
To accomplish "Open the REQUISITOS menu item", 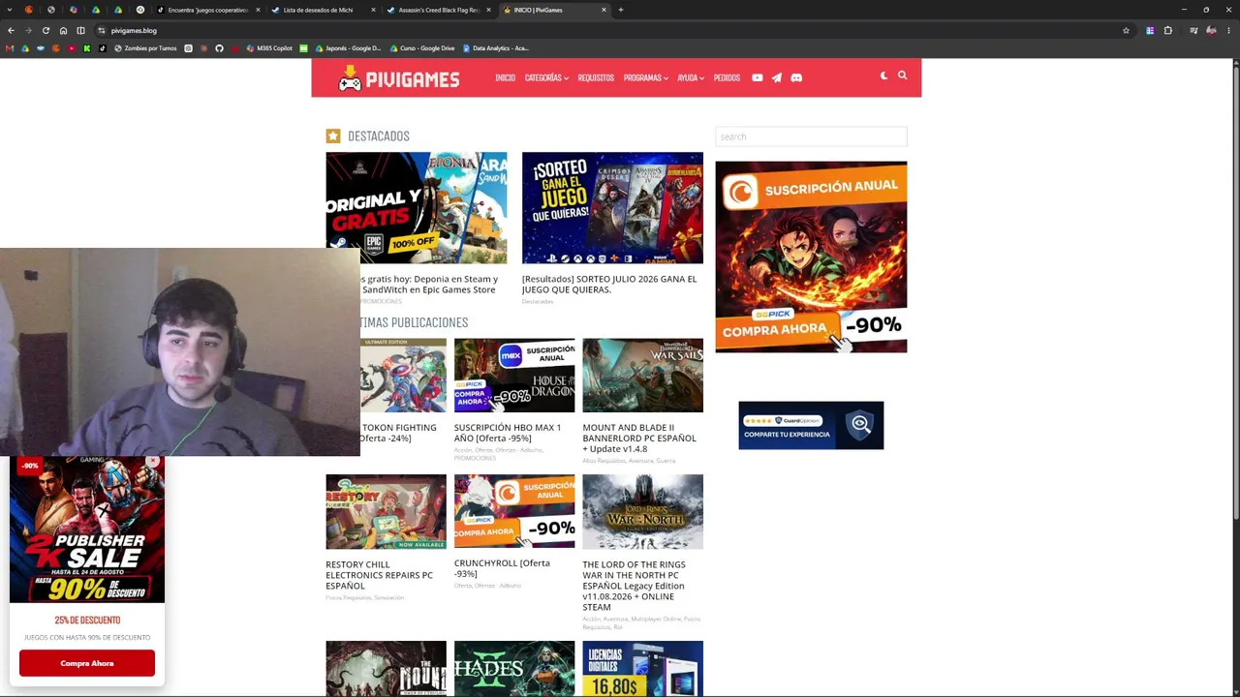I will click(x=596, y=77).
